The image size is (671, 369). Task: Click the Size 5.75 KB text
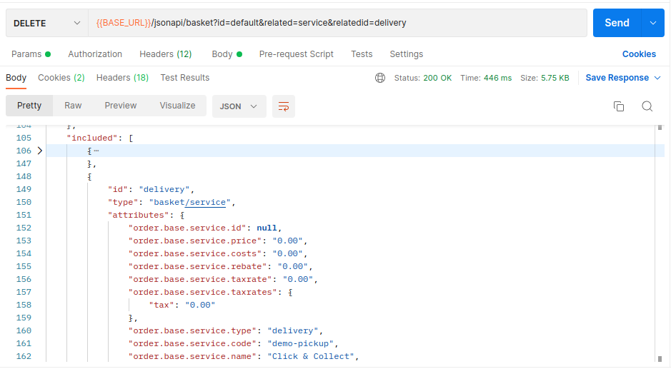545,78
